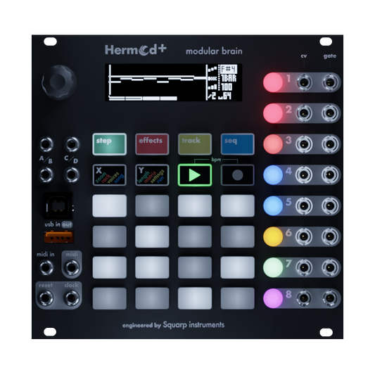Click the USB type-B device port

click(58, 206)
